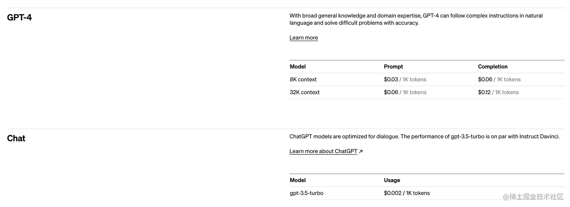Click the Usage column header in Chat table

(x=392, y=180)
